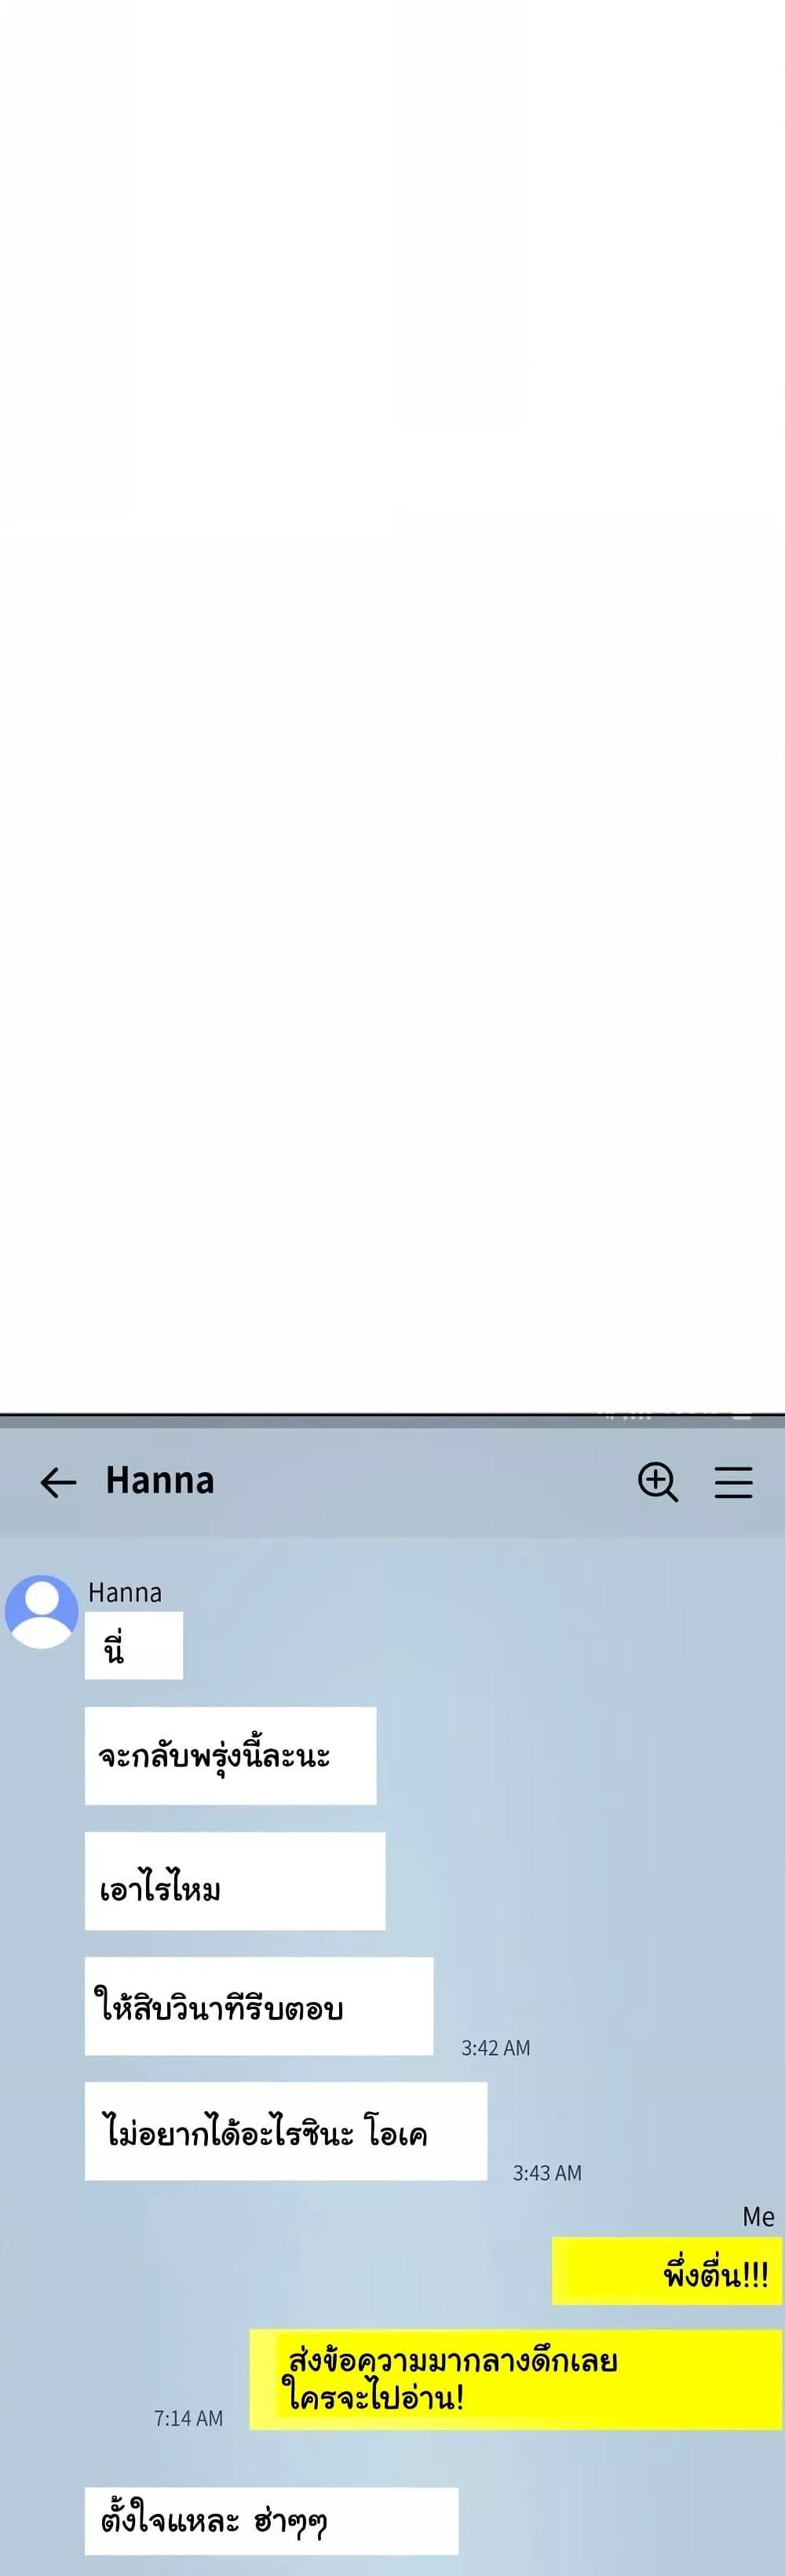Viewport: 785px width, 2576px height.
Task: Select the yellow reply 'พึ่งตื่น!!!'
Action: pyautogui.click(x=667, y=2271)
